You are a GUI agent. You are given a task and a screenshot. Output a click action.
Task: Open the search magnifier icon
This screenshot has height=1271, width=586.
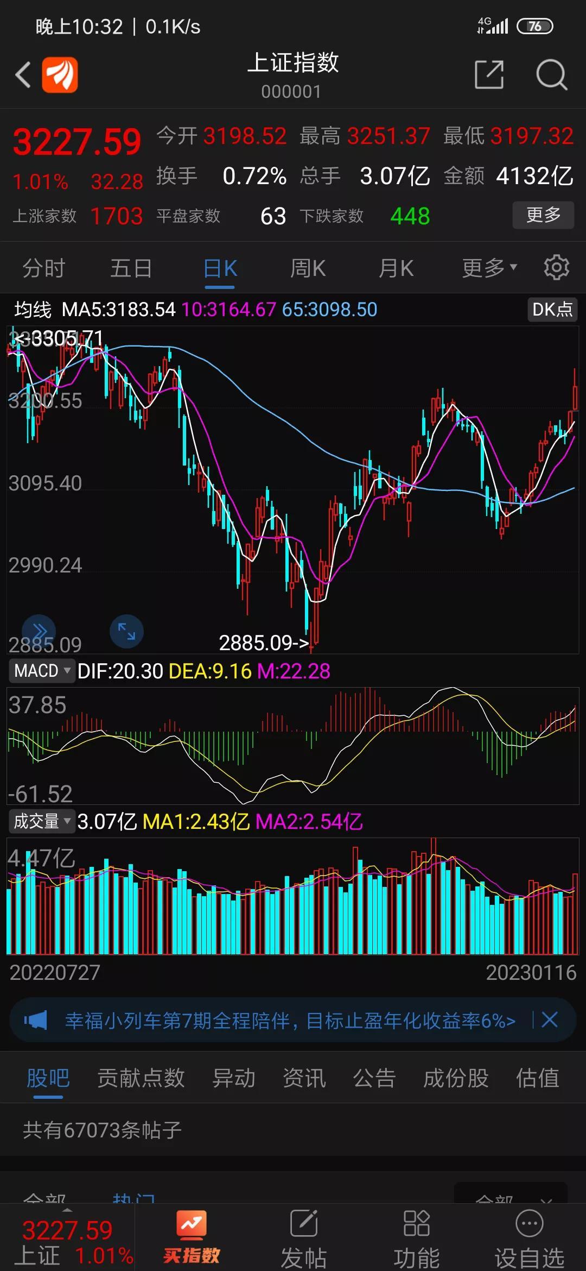[551, 75]
